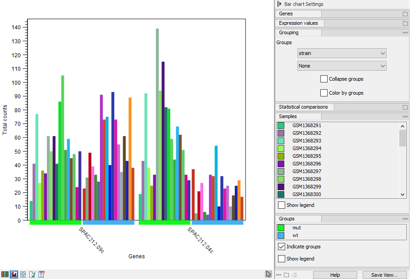Switch to the table view icon
Screen dimensions: 410x279
[x=5, y=274]
